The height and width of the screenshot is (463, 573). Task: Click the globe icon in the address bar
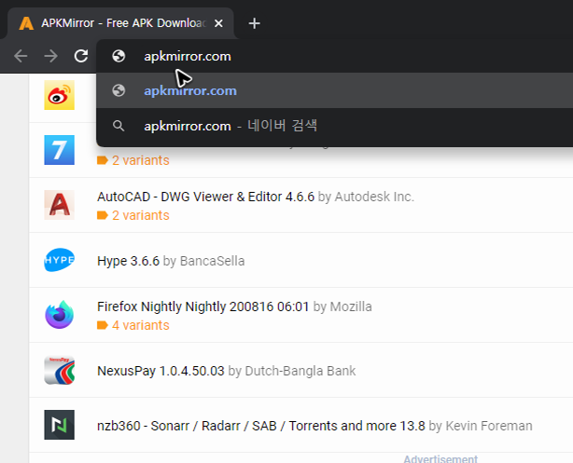pyautogui.click(x=119, y=56)
